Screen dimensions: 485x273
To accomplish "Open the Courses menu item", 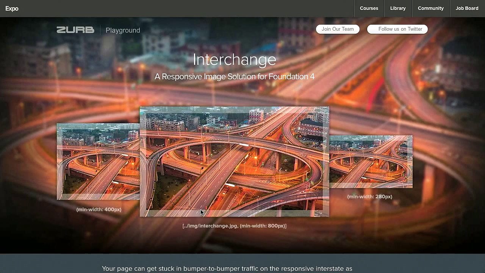I will click(369, 8).
